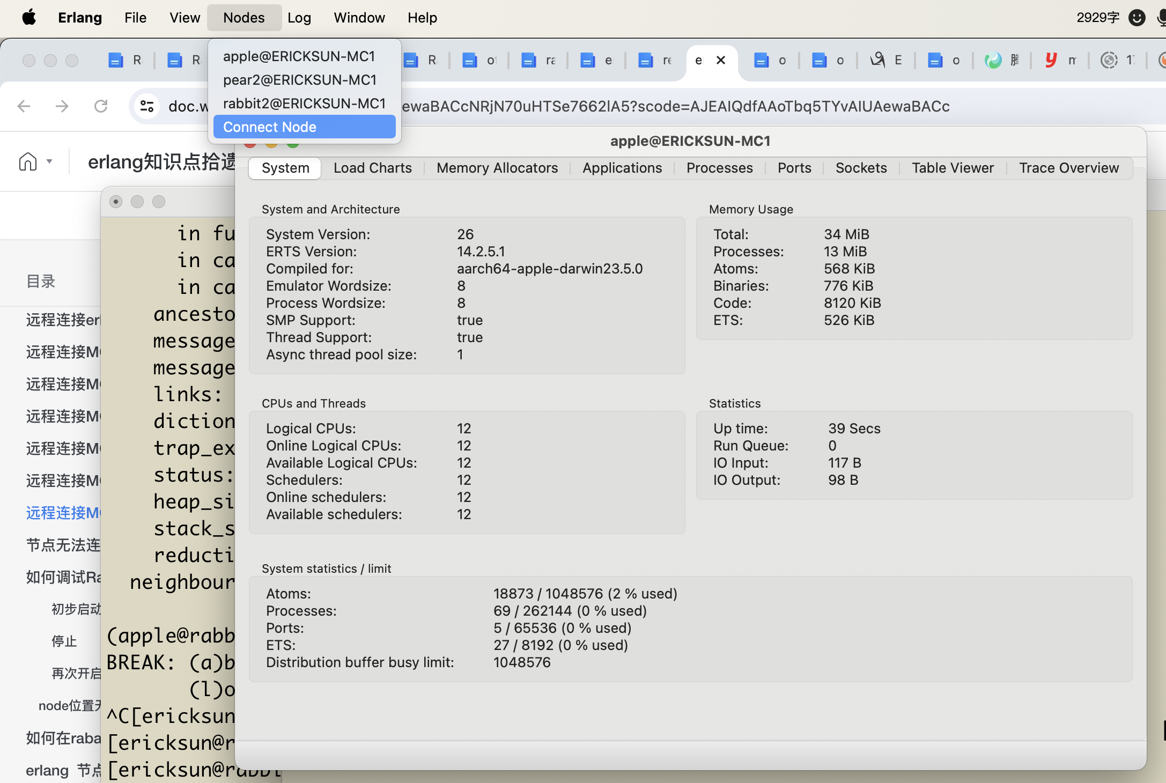Open the View menu
Viewport: 1166px width, 783px height.
pyautogui.click(x=185, y=18)
